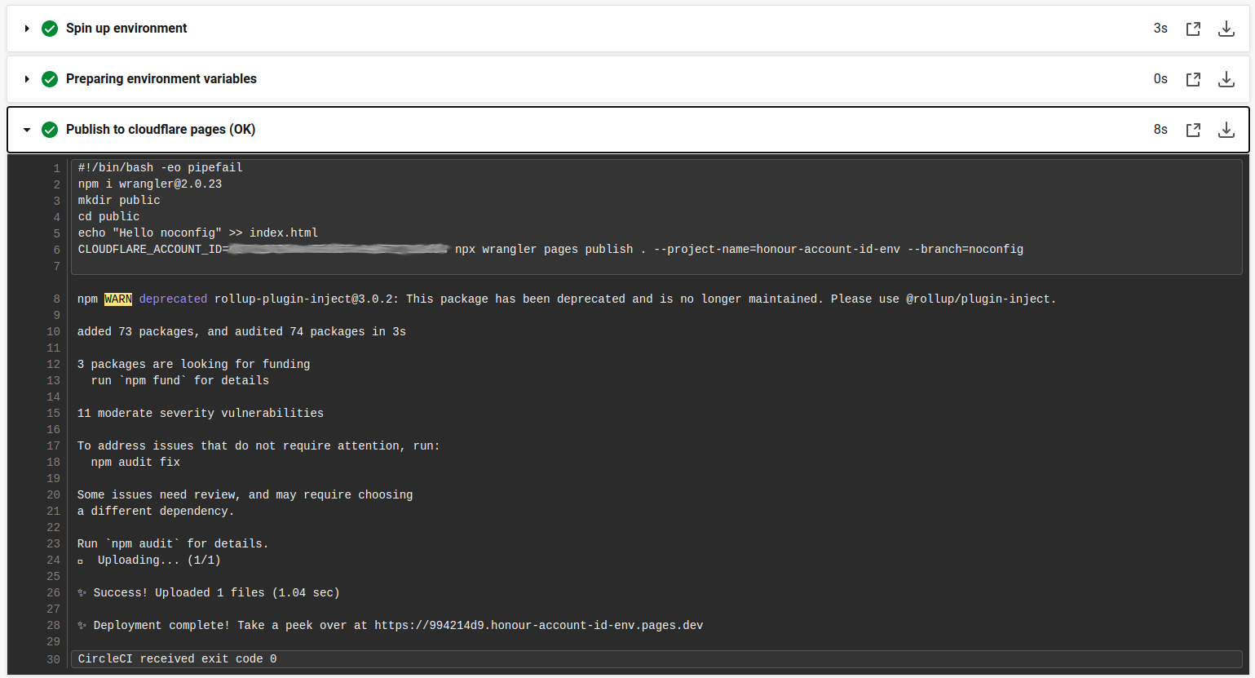Screen dimensions: 1255x678
Task: Open Publish to cloudflare pages in new tab
Action: point(1193,129)
